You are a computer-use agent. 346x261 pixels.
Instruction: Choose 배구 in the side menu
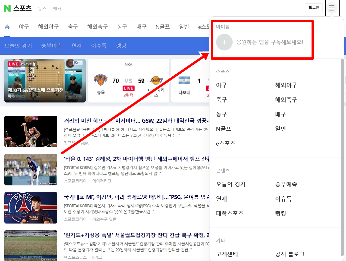(x=280, y=114)
